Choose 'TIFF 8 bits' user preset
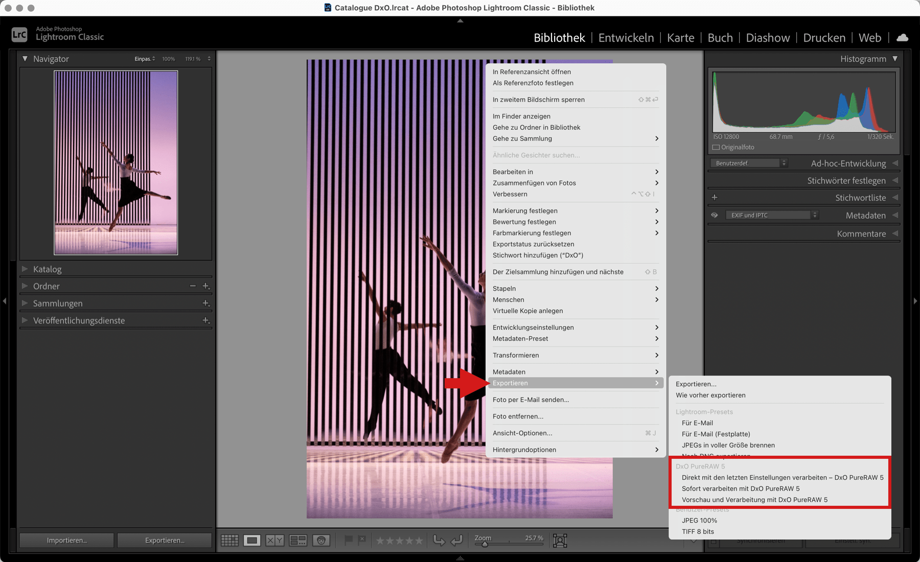This screenshot has width=920, height=562. pos(698,531)
